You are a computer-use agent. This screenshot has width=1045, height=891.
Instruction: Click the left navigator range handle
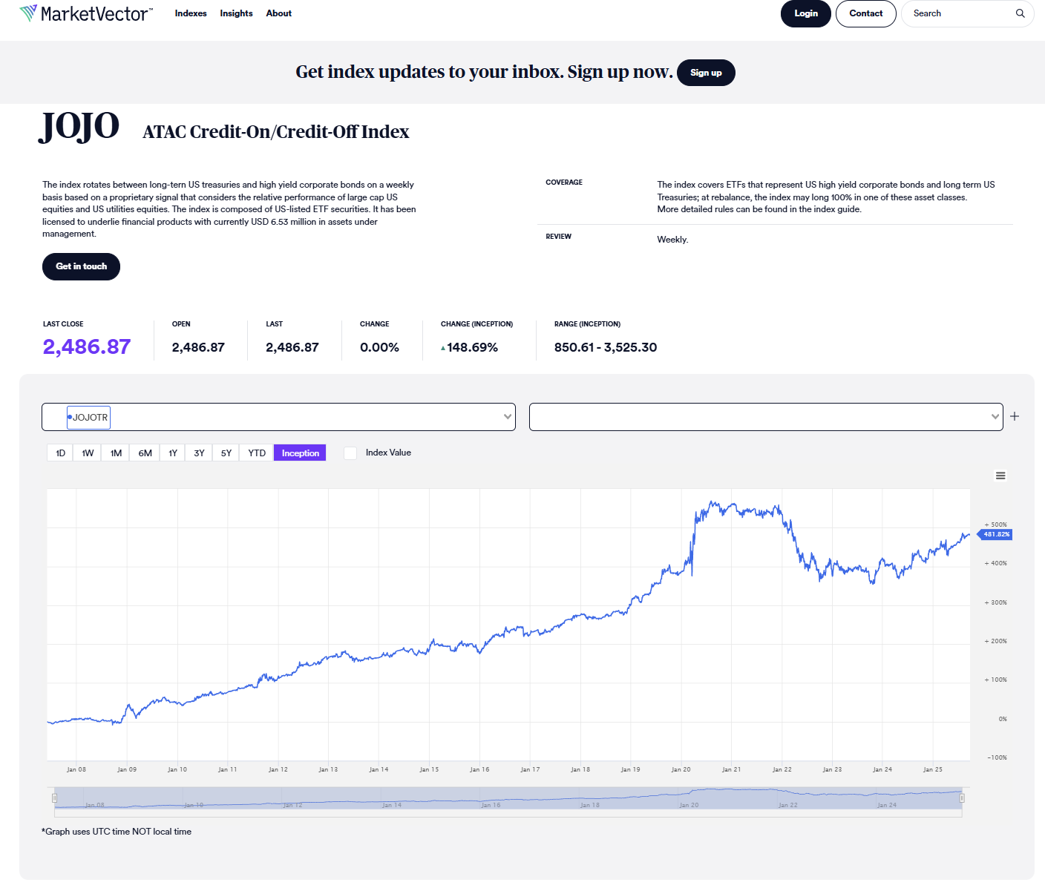(x=54, y=798)
